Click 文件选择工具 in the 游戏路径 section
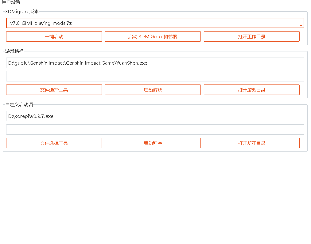This screenshot has width=311, height=244. pyautogui.click(x=54, y=90)
